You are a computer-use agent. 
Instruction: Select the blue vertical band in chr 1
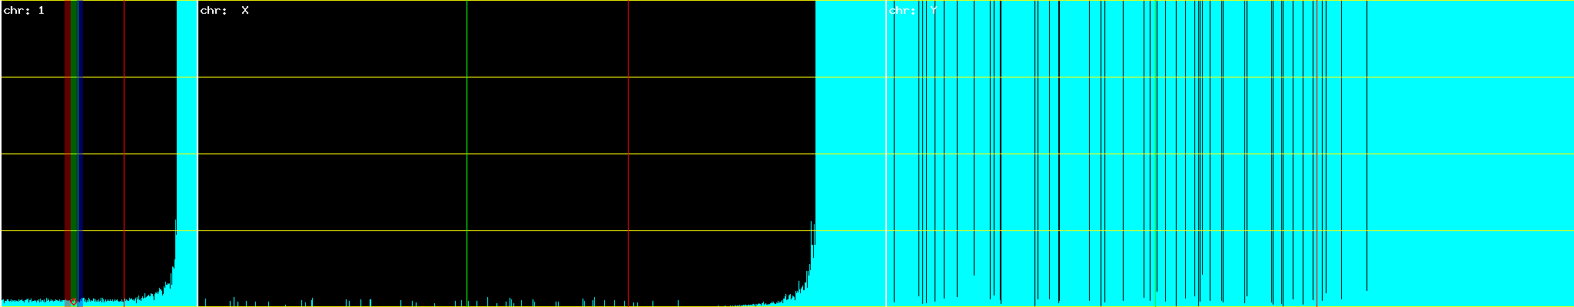(x=81, y=115)
